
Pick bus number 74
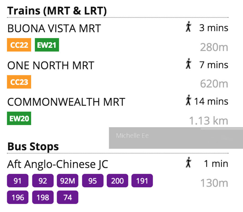click(x=67, y=197)
